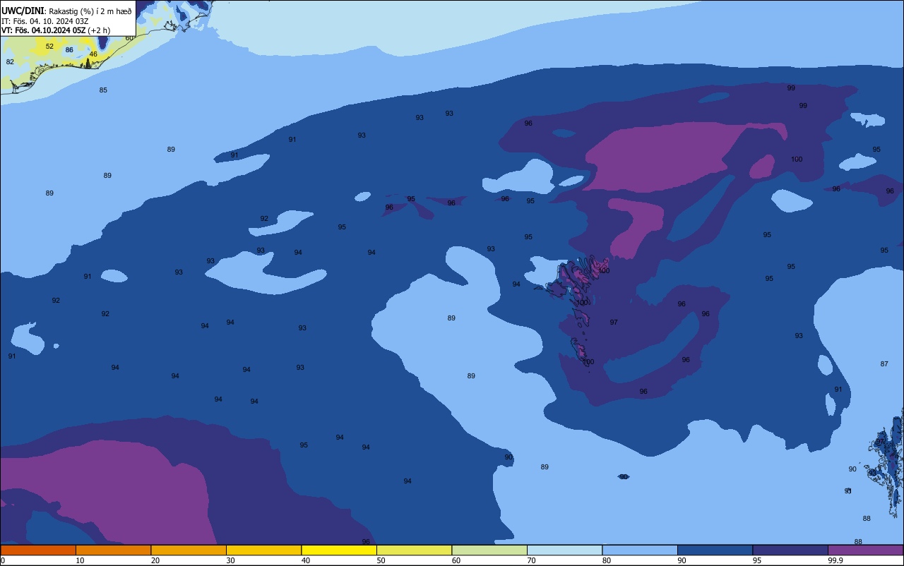The image size is (904, 566).
Task: Select the 30–40 golden legend swatch
Action: coord(263,550)
